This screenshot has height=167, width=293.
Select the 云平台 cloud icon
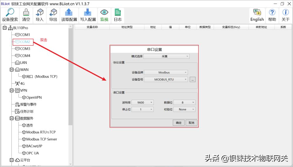17,160
